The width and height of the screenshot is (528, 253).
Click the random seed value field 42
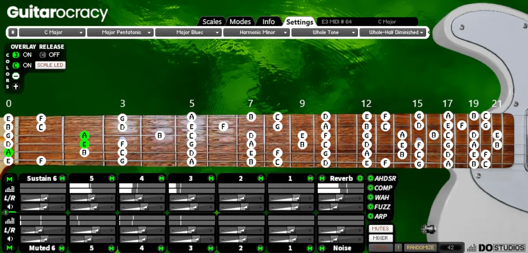click(x=451, y=248)
